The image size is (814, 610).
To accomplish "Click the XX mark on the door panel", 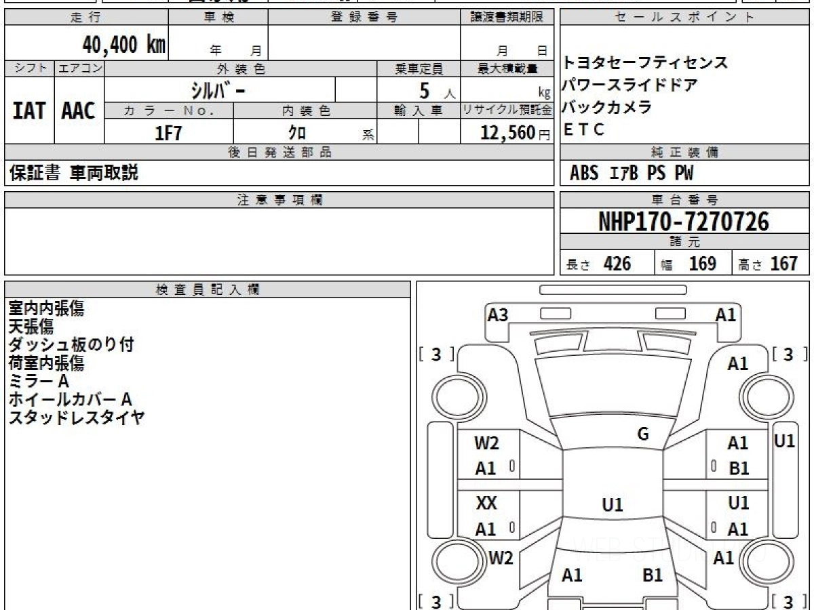I will [x=486, y=504].
